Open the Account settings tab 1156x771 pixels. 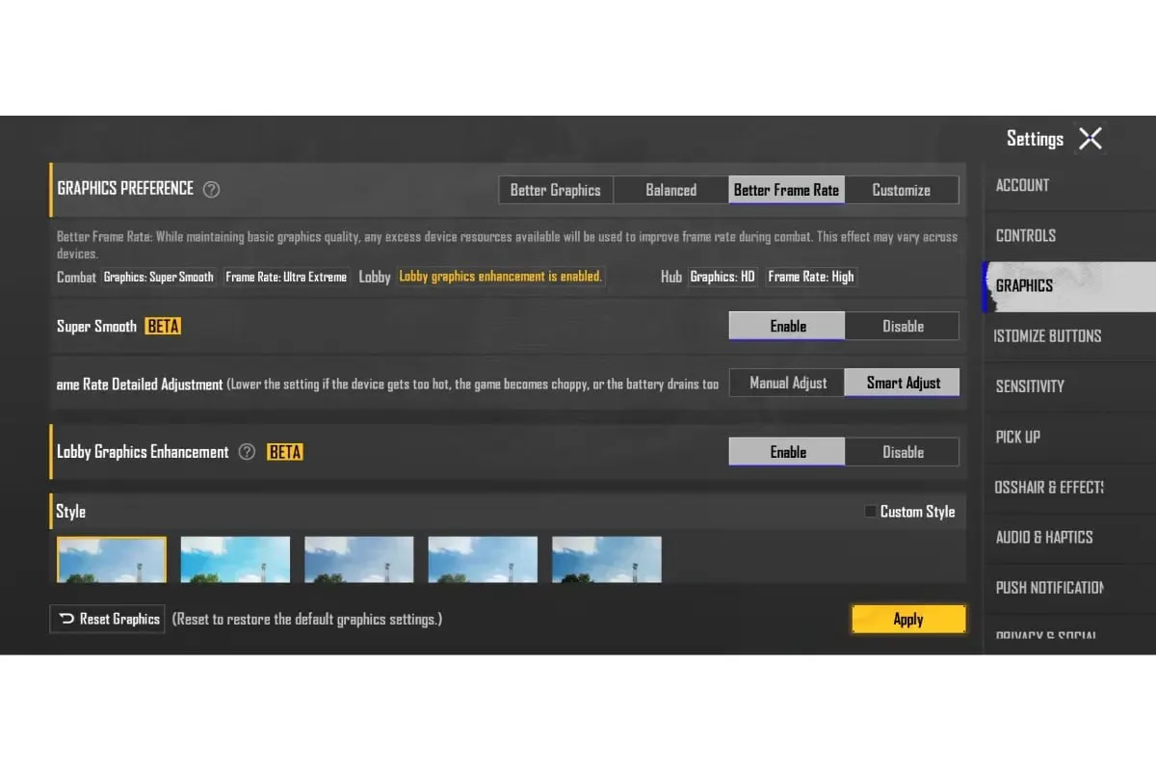coord(1022,185)
